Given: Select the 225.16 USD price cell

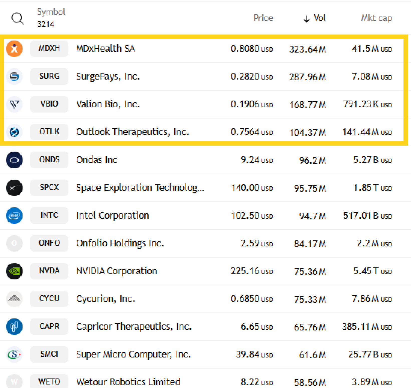Looking at the screenshot, I should [x=252, y=271].
